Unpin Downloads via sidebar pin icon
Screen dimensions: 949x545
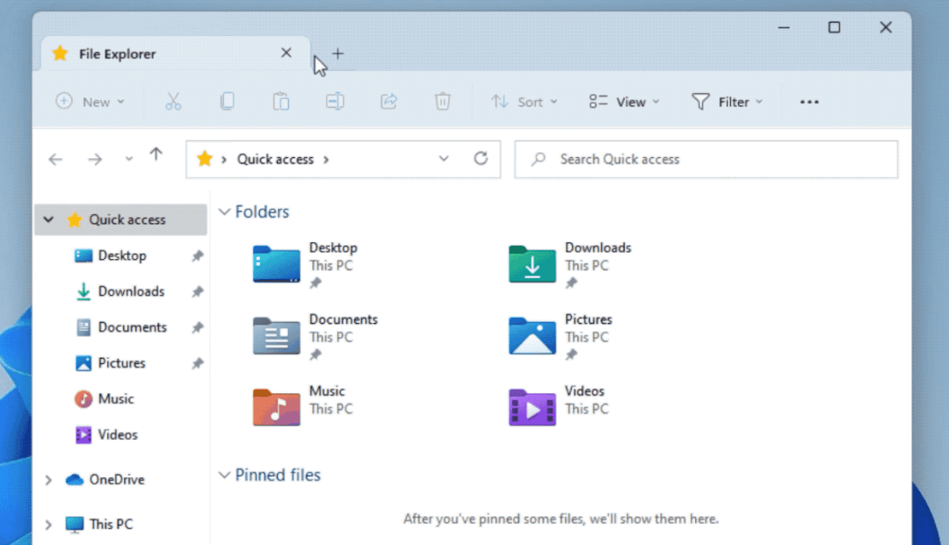tap(198, 292)
